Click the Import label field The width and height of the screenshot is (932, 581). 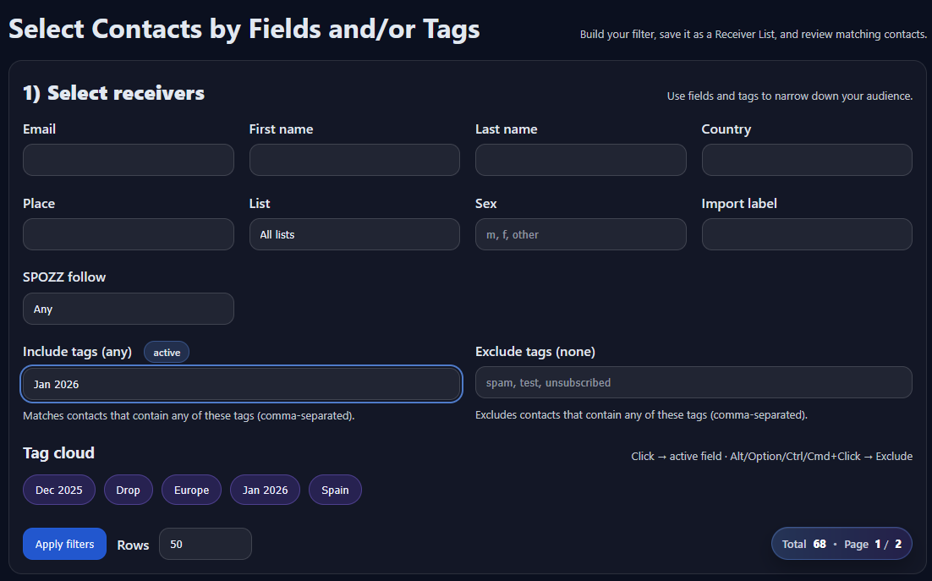tap(806, 234)
